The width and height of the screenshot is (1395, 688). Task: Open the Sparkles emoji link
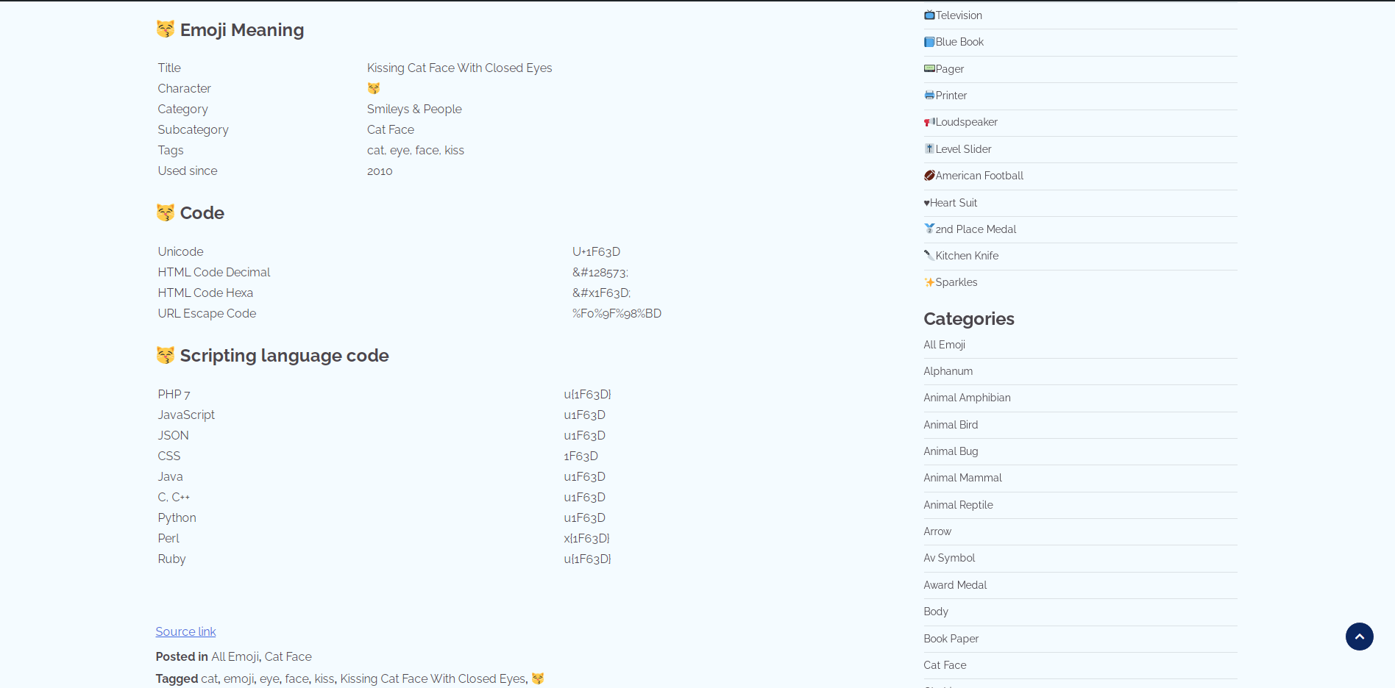click(956, 282)
